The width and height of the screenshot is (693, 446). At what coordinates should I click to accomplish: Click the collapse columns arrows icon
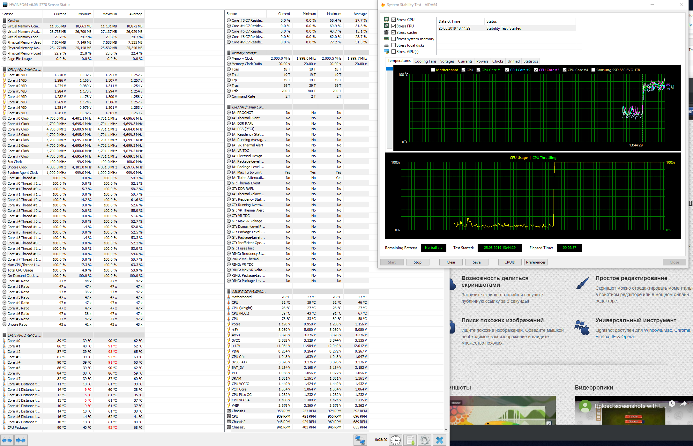coord(21,440)
